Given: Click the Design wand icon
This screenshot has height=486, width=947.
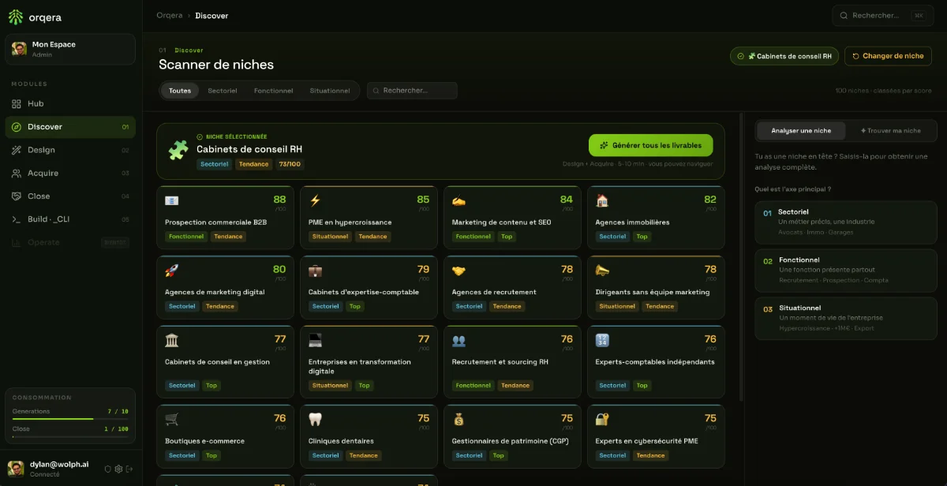Looking at the screenshot, I should tap(17, 150).
